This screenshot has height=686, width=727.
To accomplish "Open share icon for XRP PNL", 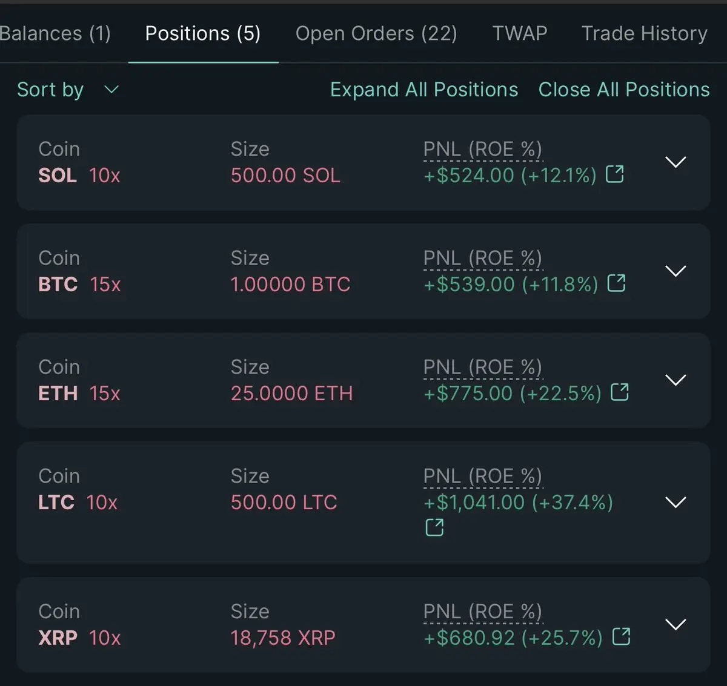I will 621,636.
